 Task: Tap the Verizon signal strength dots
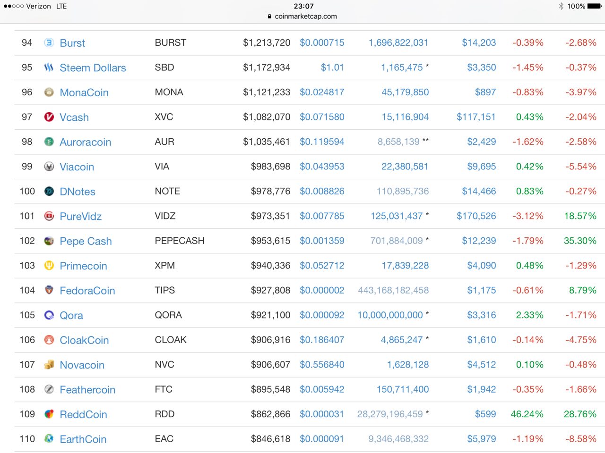13,6
